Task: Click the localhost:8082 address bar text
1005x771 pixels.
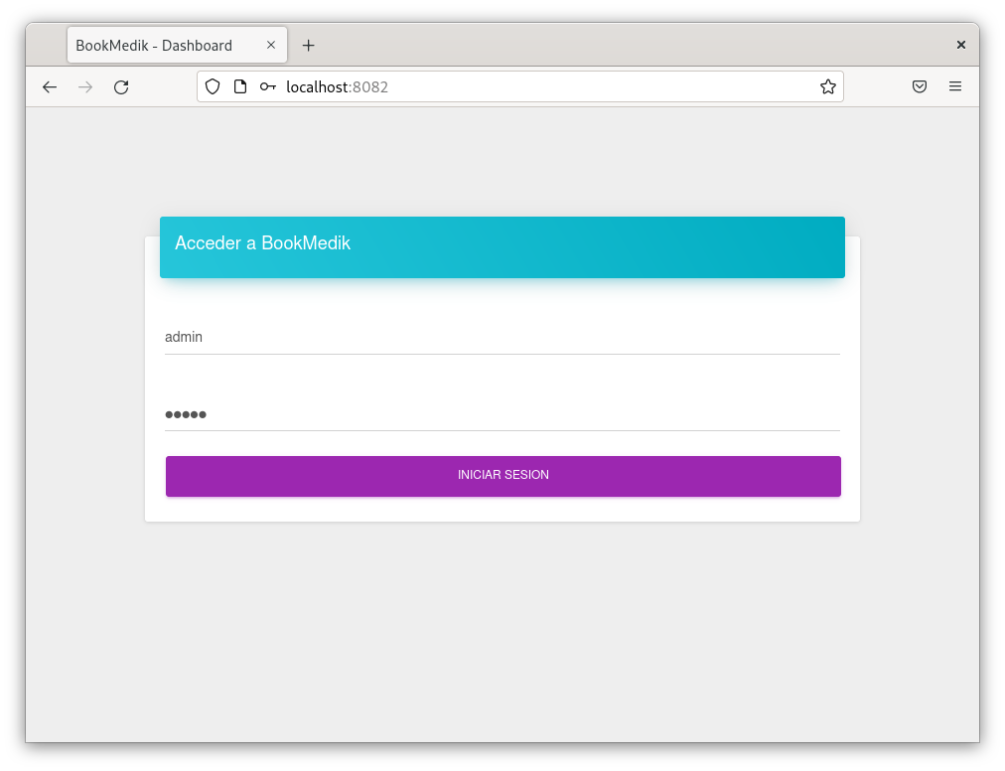Action: [x=338, y=87]
